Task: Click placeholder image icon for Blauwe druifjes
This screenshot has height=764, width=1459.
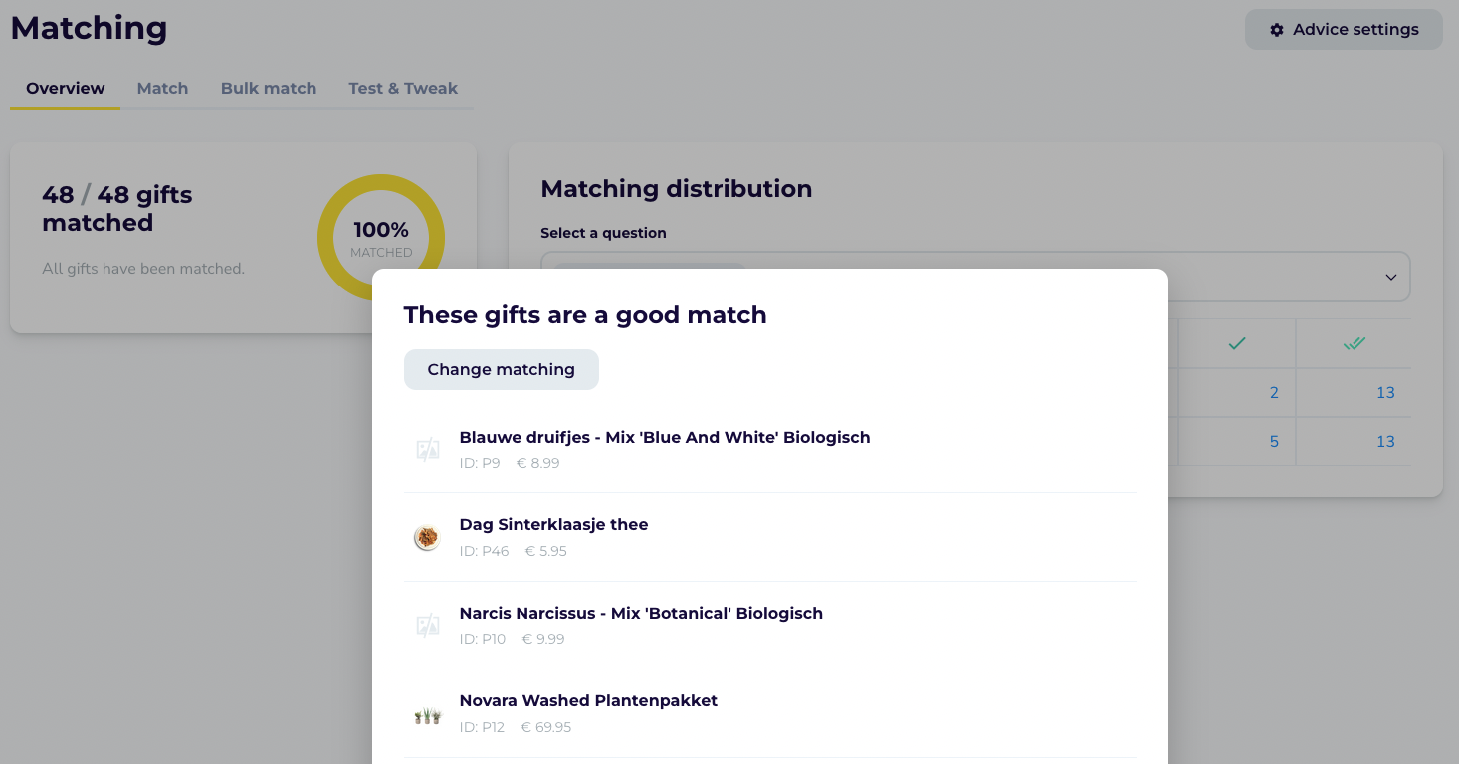Action: point(428,450)
